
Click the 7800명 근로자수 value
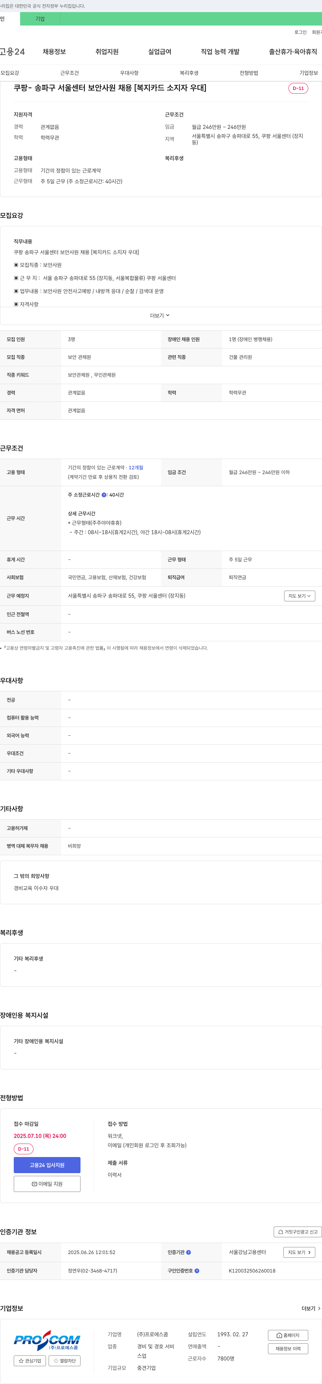click(226, 1358)
